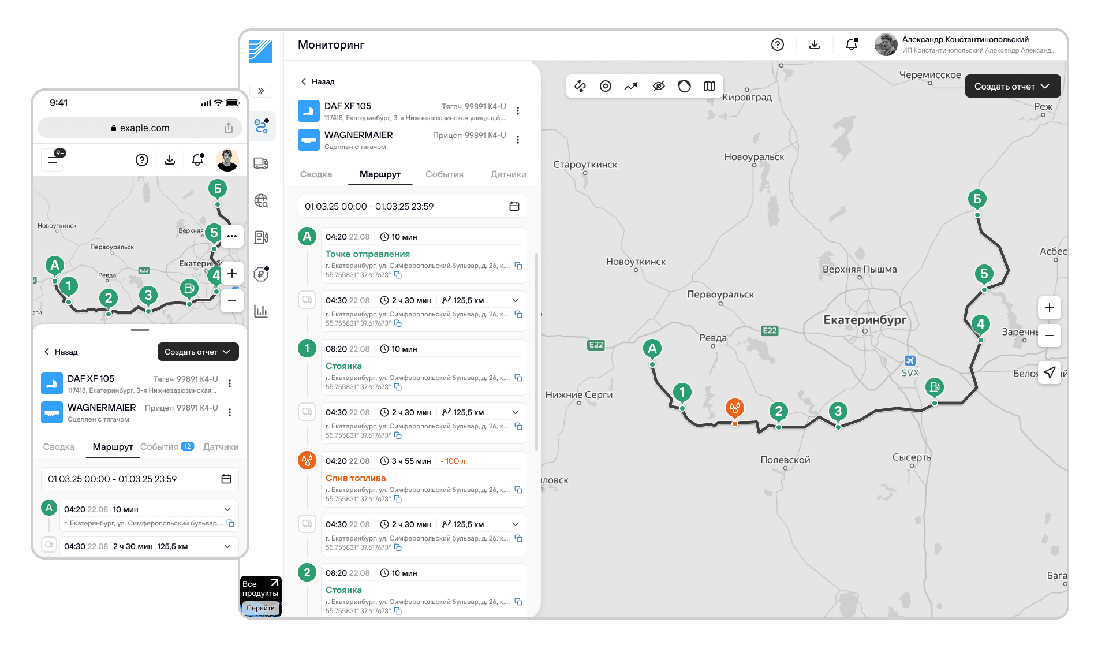The height and width of the screenshot is (656, 1109).
Task: Go back using desktop Назад link
Action: pos(318,81)
